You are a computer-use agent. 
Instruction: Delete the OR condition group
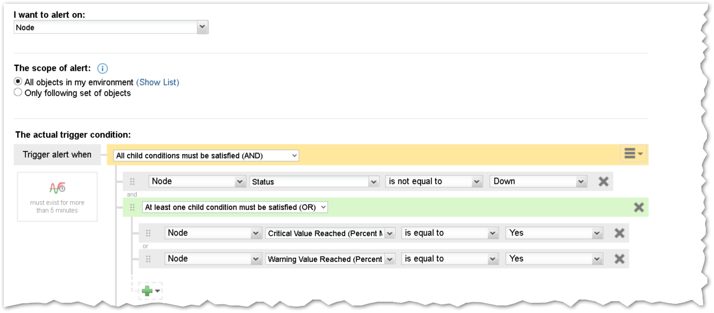639,207
